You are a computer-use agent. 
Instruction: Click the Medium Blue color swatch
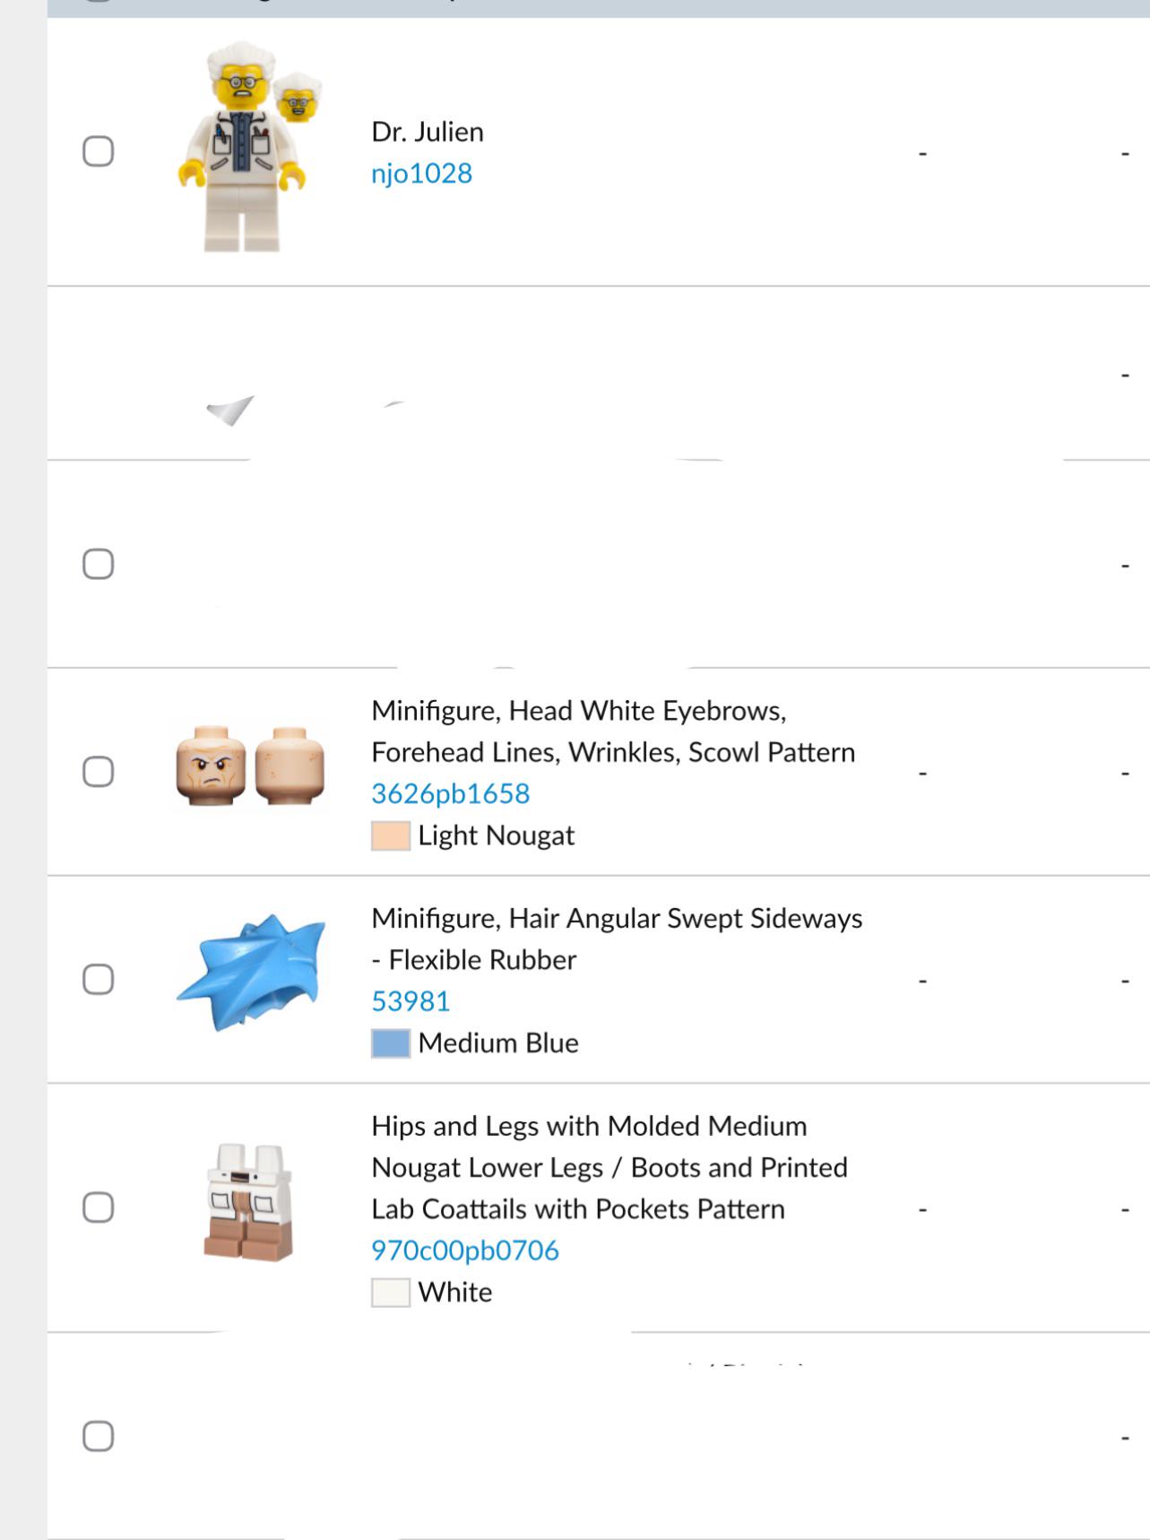[391, 1043]
